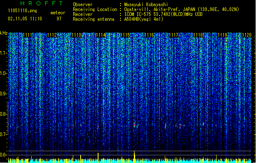
Task: Click the 1116 time marker
Action: tap(149, 35)
